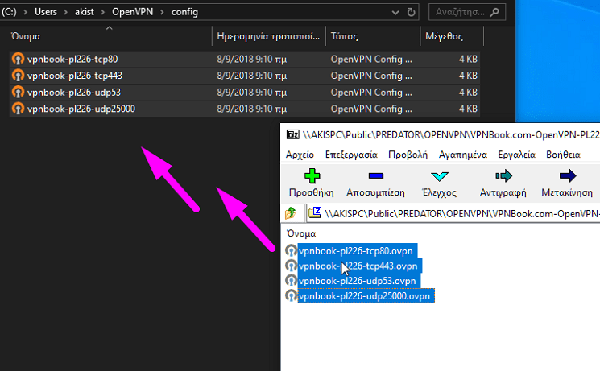Viewport: 600px width, 371px height.
Task: Open the Αγαπημένα menu in 7-Zip
Action: 463,155
